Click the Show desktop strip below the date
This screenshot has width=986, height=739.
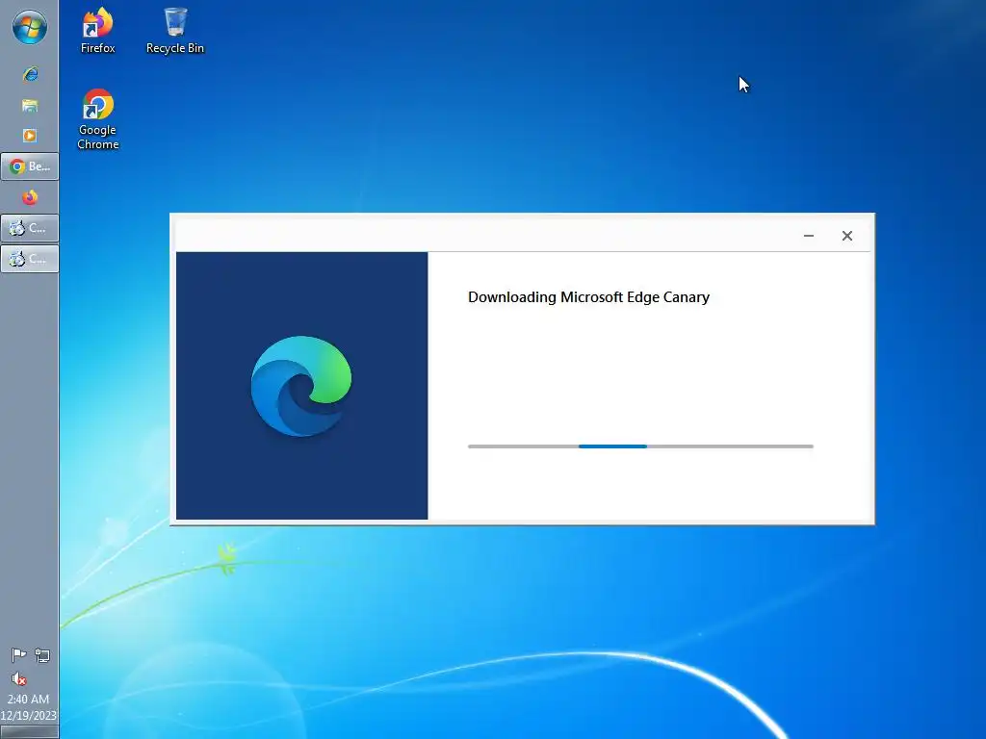(x=30, y=732)
